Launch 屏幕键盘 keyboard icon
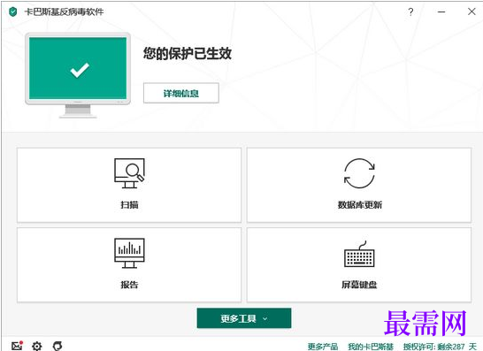The height and width of the screenshot is (351, 483). coord(359,254)
